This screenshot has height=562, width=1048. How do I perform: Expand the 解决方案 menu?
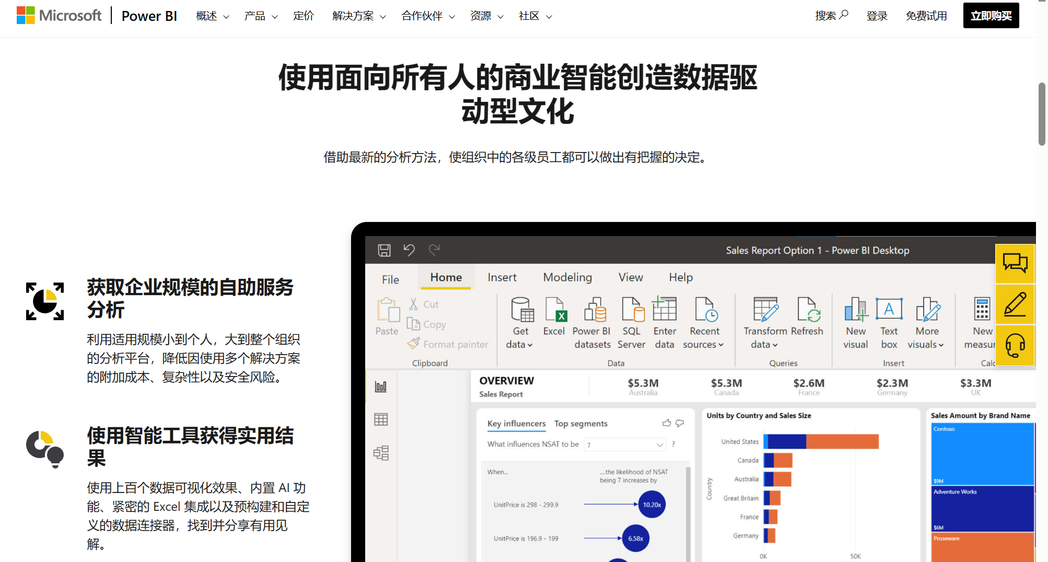tap(359, 16)
